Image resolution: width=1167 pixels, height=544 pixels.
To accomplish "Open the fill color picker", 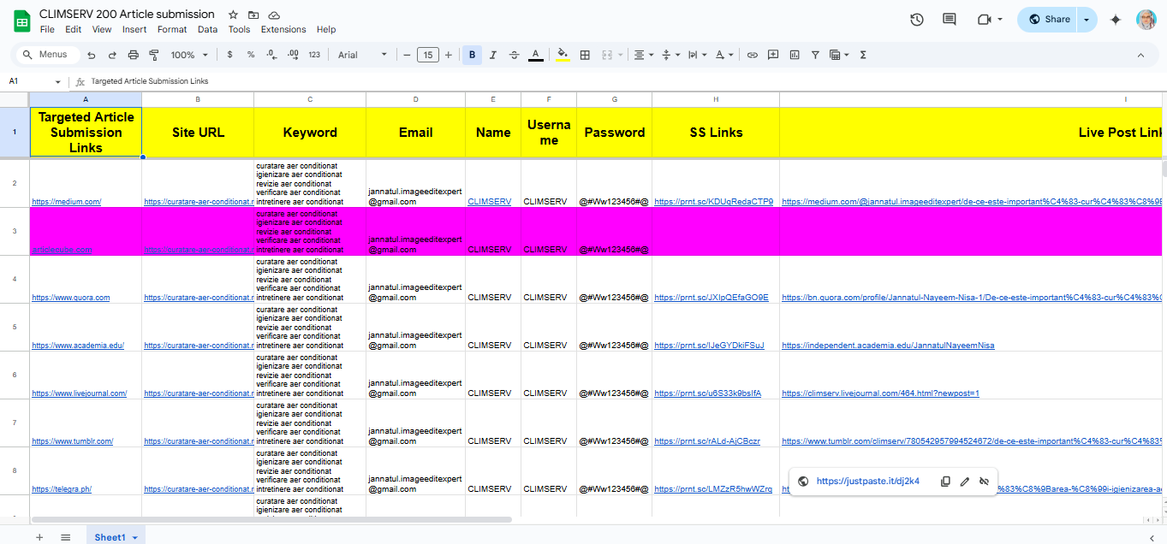I will 563,54.
